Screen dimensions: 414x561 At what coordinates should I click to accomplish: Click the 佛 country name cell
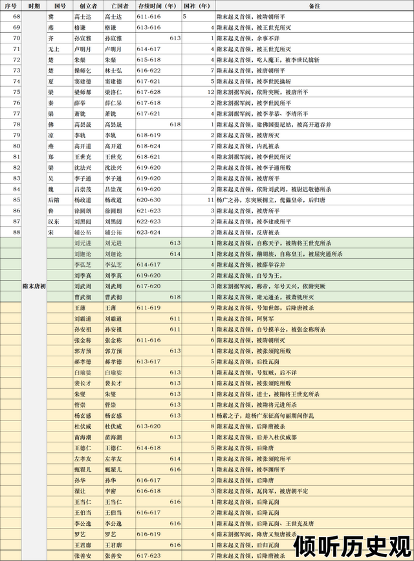(60, 124)
